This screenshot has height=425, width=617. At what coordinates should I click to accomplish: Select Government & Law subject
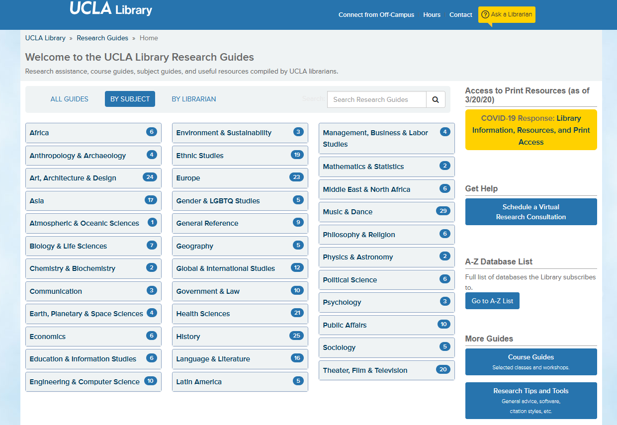tap(240, 291)
